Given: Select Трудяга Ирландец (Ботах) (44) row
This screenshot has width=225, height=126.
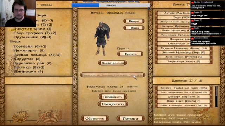Looking at the screenshot, I should [184, 48].
